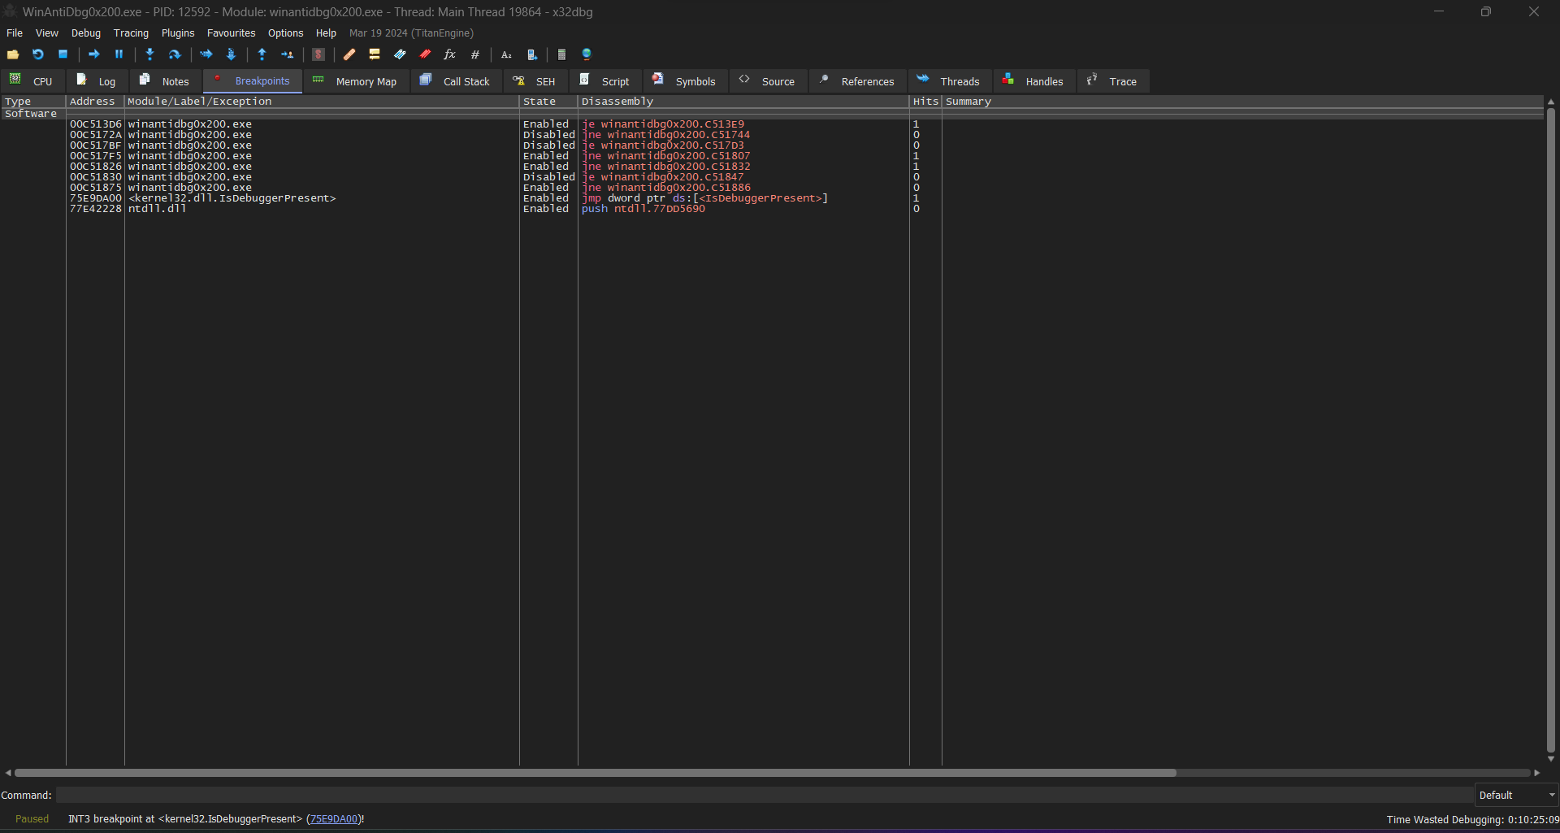Select the kernel32.dll.IsDebuggerPresent breakpoint row
The height and width of the screenshot is (833, 1560).
tap(772, 198)
